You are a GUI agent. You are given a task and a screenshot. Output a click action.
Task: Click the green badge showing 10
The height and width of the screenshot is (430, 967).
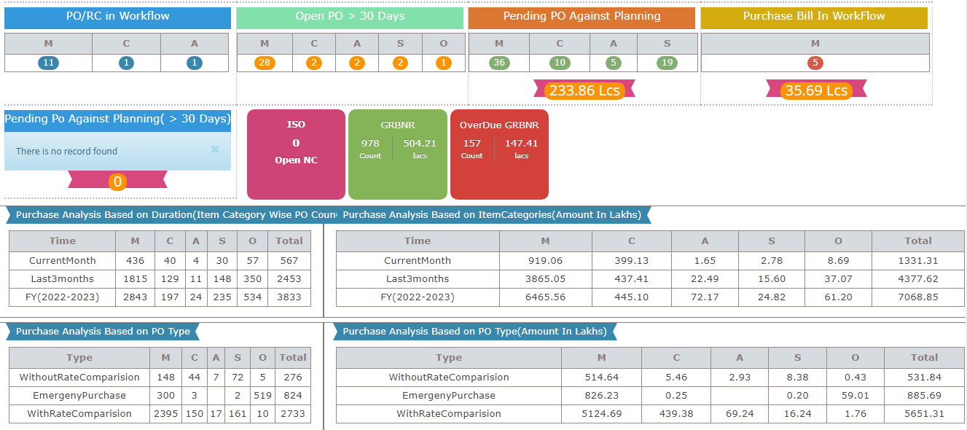(560, 63)
